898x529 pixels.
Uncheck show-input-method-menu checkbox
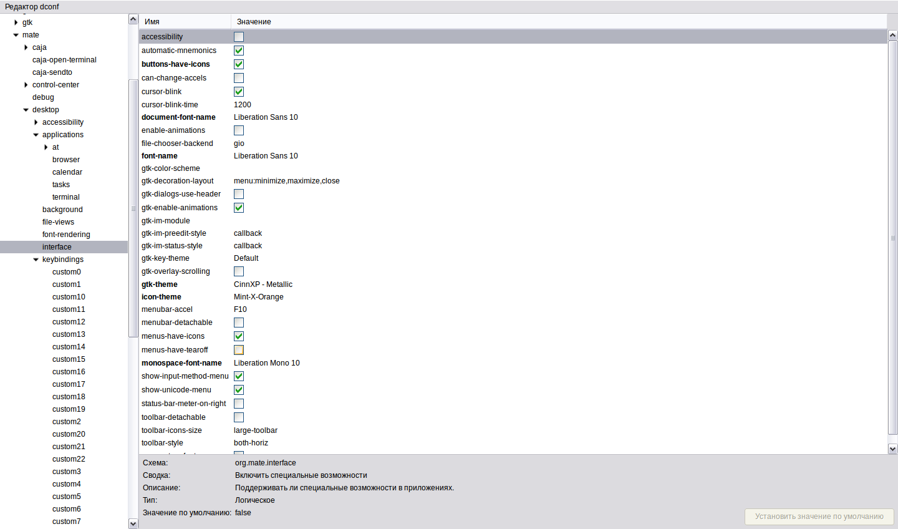pos(239,376)
